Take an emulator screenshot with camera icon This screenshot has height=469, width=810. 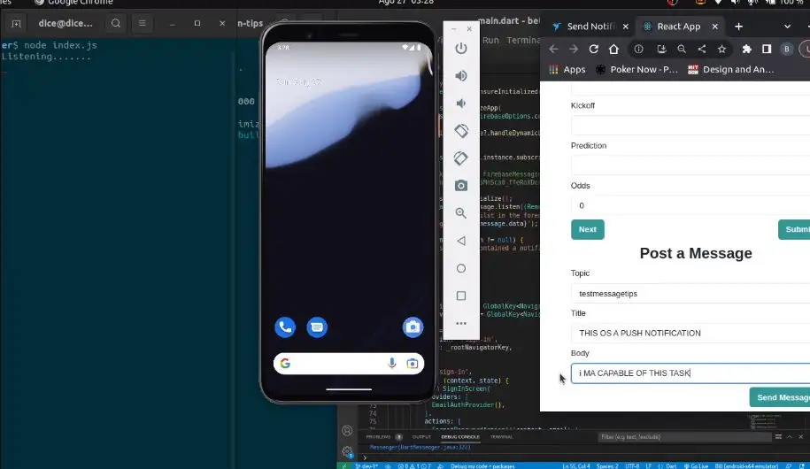(460, 186)
